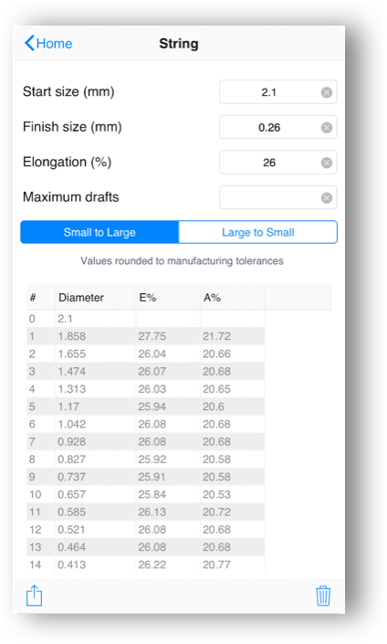Open the share sheet icon
387x644 pixels.
[34, 596]
